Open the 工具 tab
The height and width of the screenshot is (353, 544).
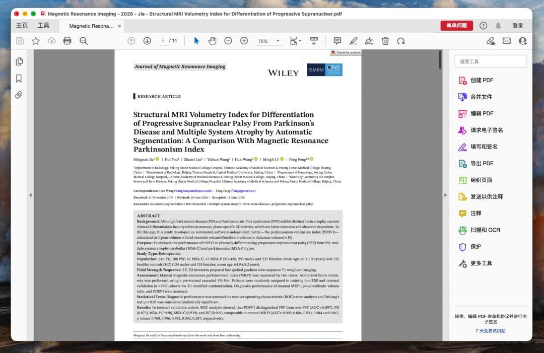coord(43,26)
